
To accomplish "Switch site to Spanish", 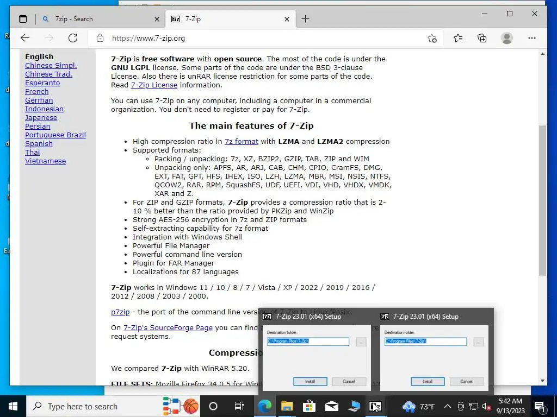I will pos(39,143).
